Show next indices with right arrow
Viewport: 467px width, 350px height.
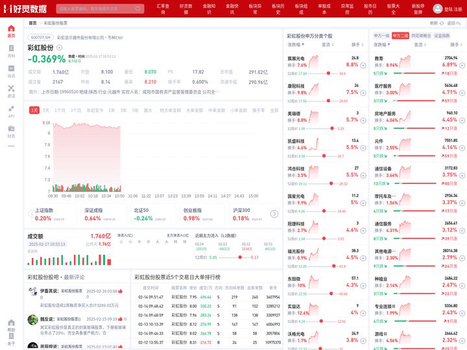click(x=274, y=214)
